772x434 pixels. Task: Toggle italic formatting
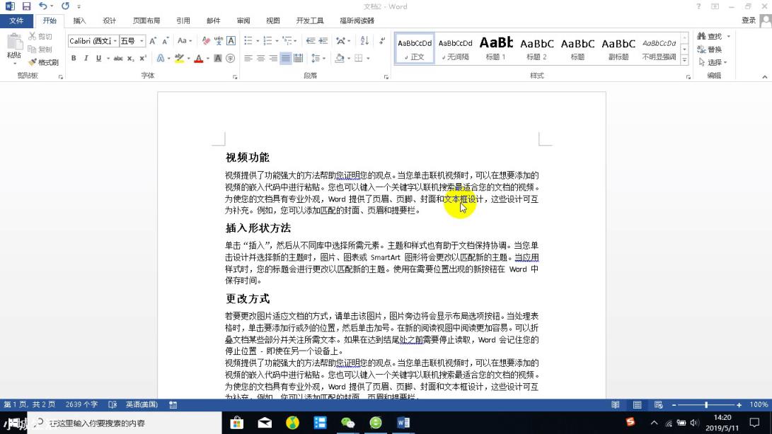point(86,59)
